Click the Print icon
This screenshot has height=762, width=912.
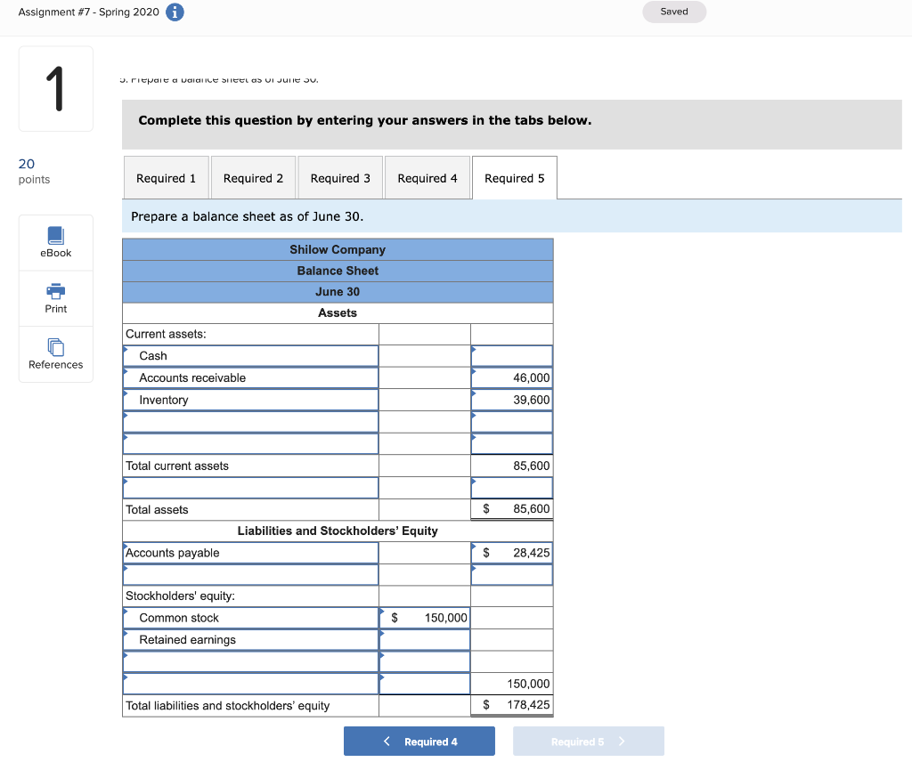[x=55, y=297]
